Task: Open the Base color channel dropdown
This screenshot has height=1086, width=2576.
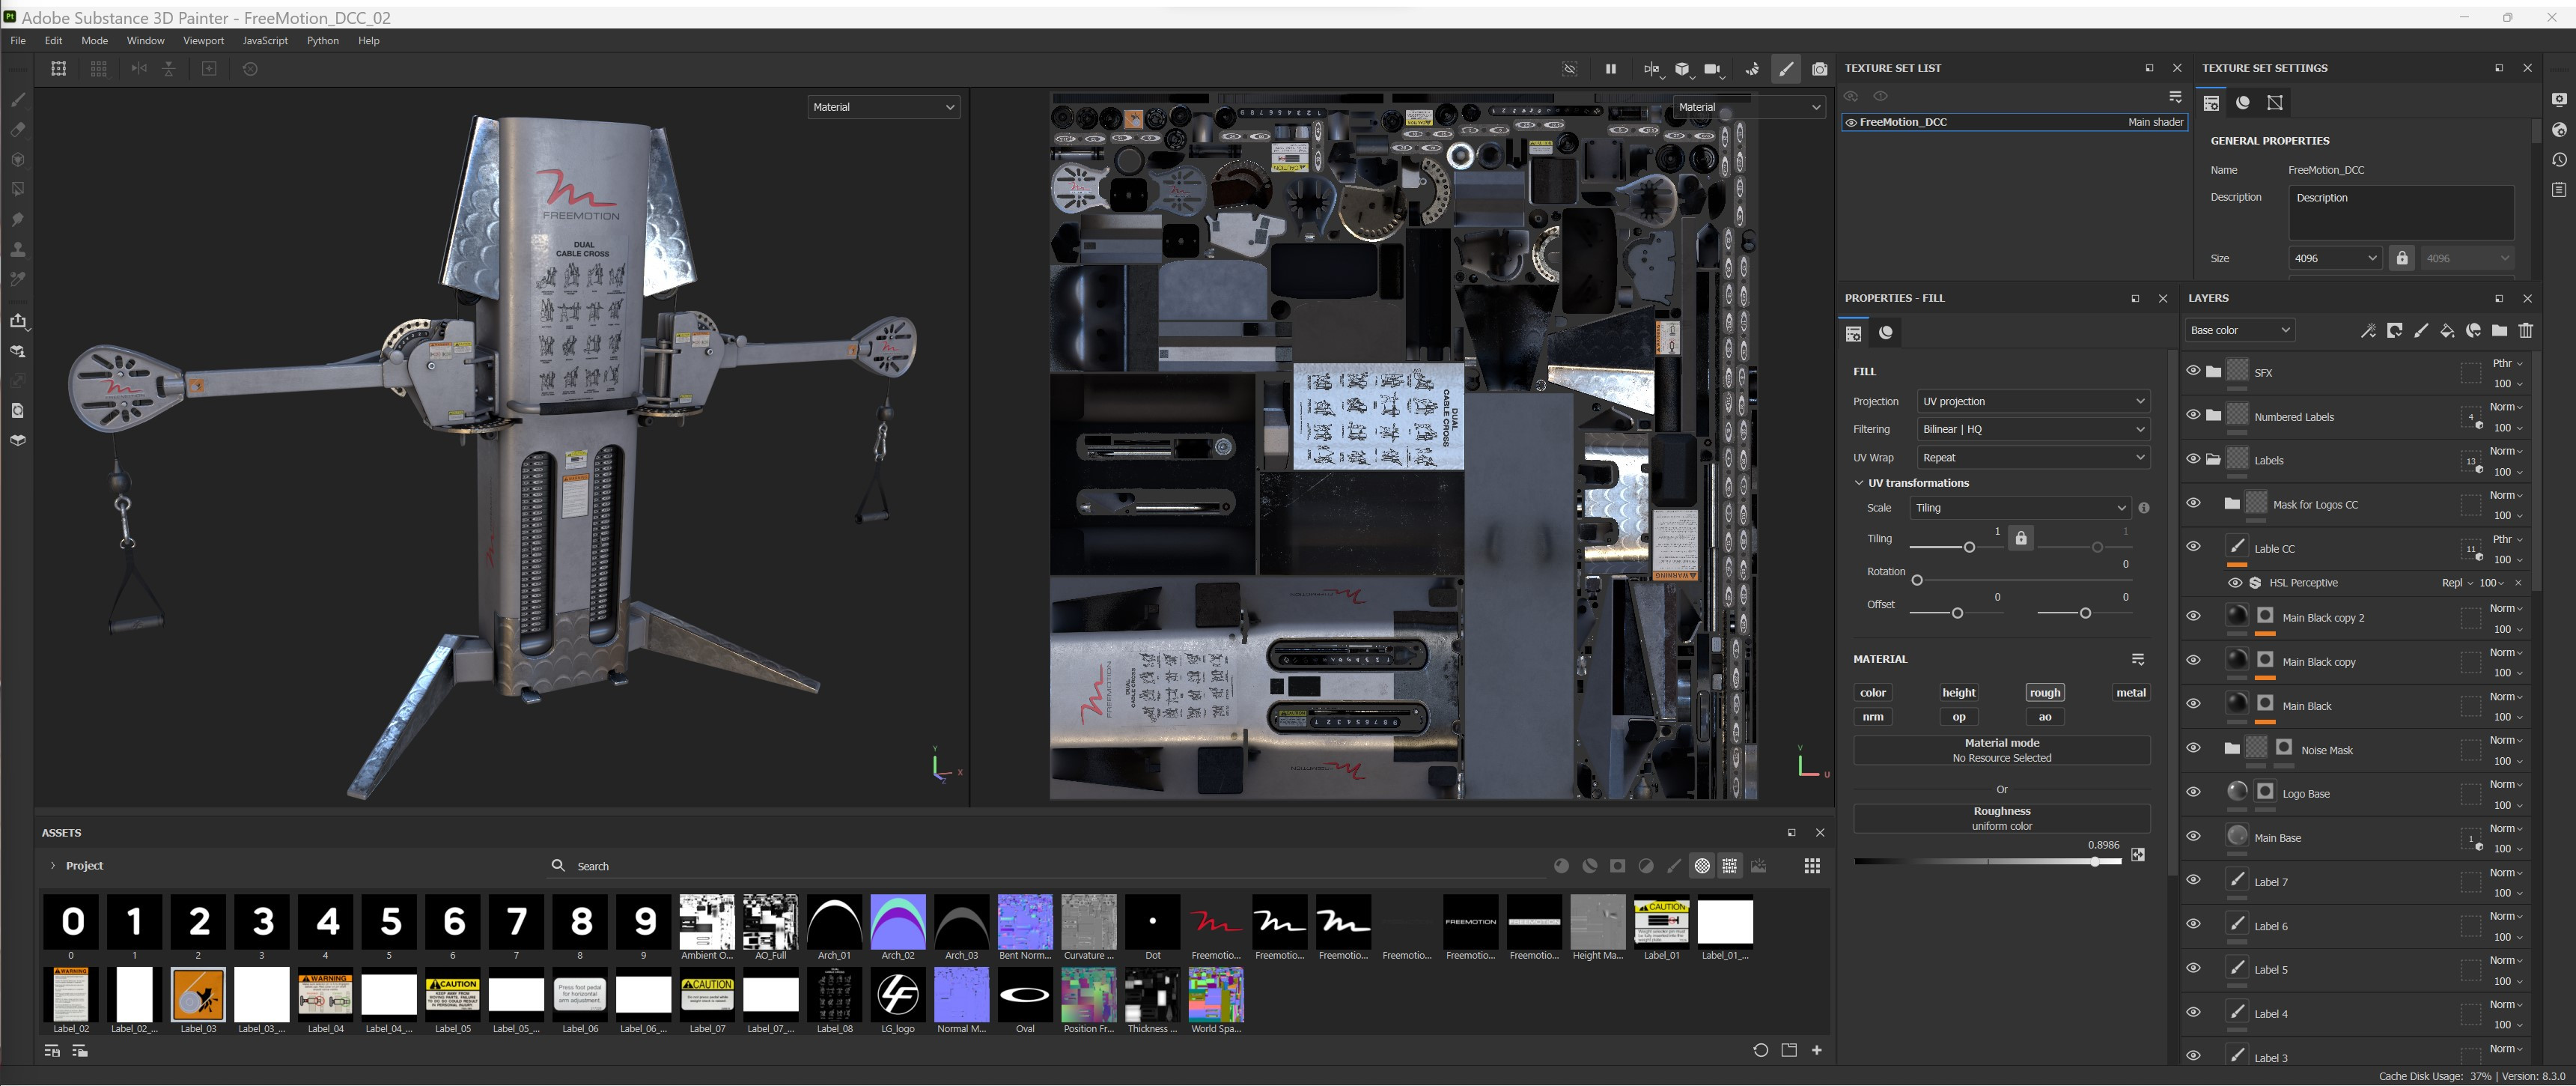Action: click(2239, 330)
